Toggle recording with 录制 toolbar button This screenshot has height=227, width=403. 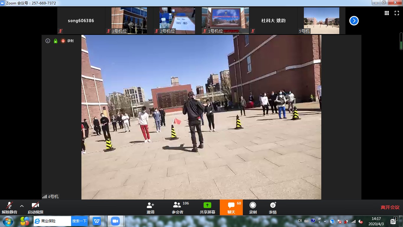pyautogui.click(x=253, y=208)
